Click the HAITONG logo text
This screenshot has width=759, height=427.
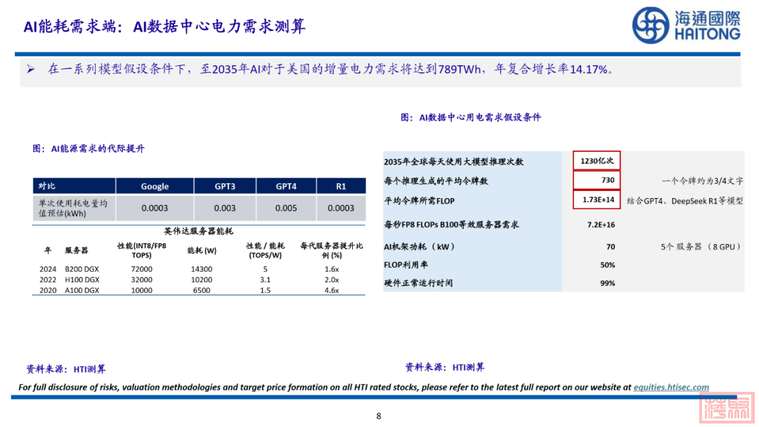[x=707, y=34]
